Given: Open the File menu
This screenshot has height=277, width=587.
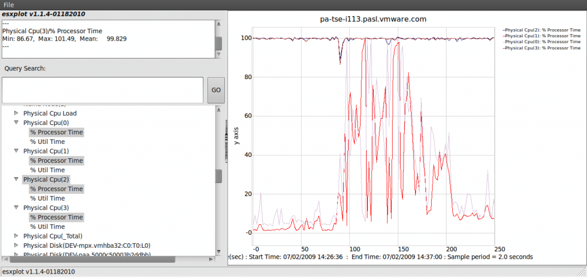Looking at the screenshot, I should 9,5.
